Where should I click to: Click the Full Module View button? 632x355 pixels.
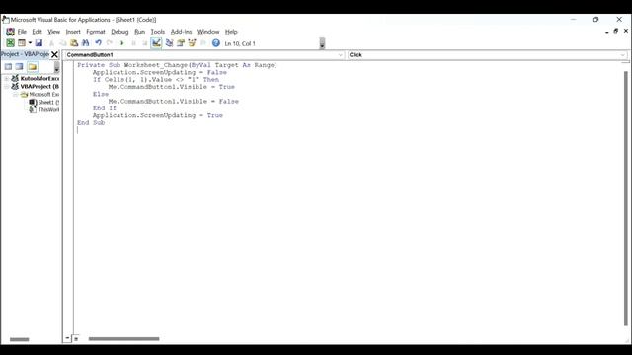coord(76,338)
